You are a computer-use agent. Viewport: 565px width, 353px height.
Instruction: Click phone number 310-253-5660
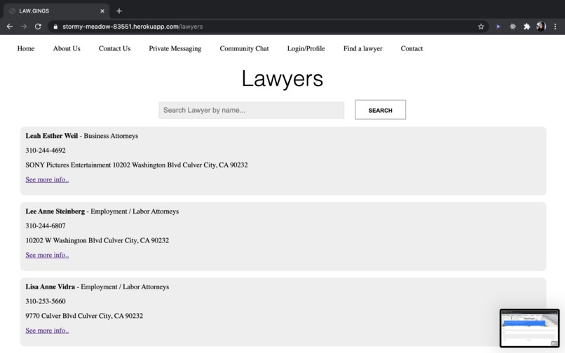pos(46,301)
